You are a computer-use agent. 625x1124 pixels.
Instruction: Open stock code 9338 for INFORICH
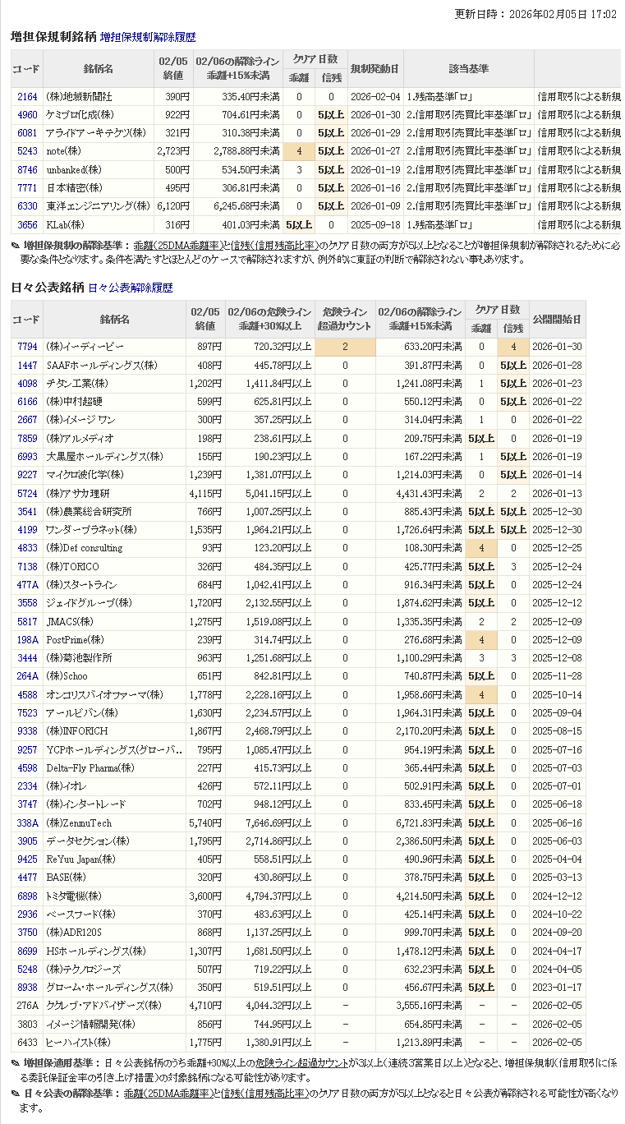[x=27, y=731]
